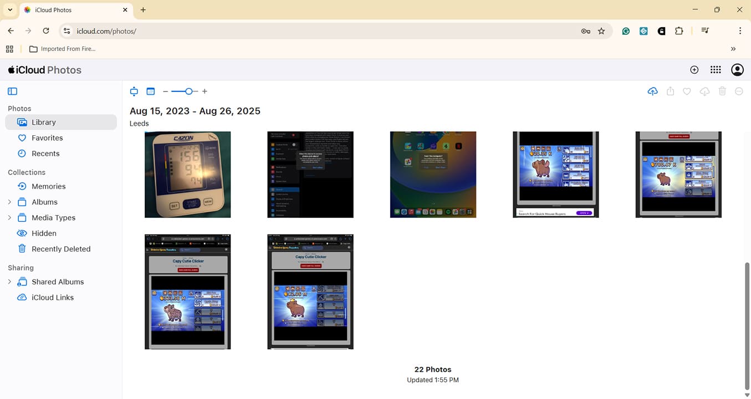Viewport: 751px width, 399px height.
Task: Open the media controls icon
Action: (x=705, y=31)
